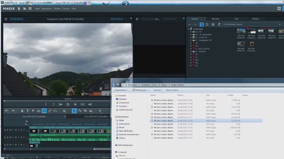Add a track with the plus button
Image resolution: width=284 pixels, height=159 pixels.
click(5, 149)
